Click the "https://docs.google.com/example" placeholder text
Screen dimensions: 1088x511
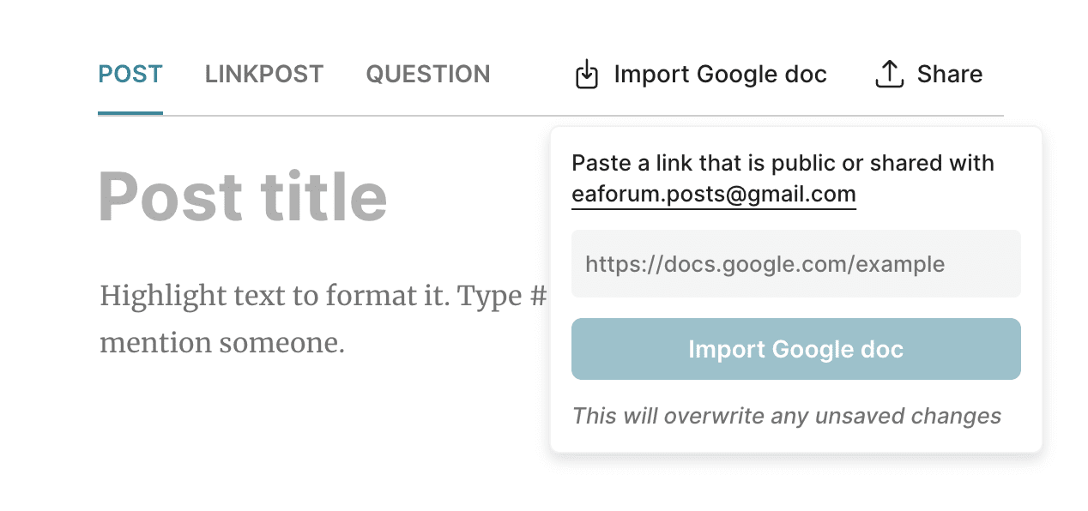765,264
